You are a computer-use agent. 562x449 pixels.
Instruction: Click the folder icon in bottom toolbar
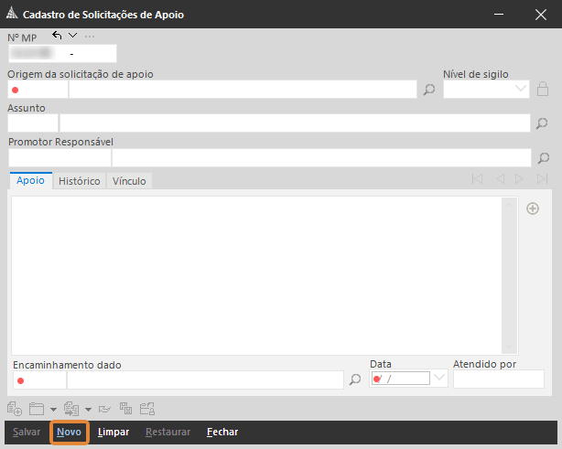[37, 409]
